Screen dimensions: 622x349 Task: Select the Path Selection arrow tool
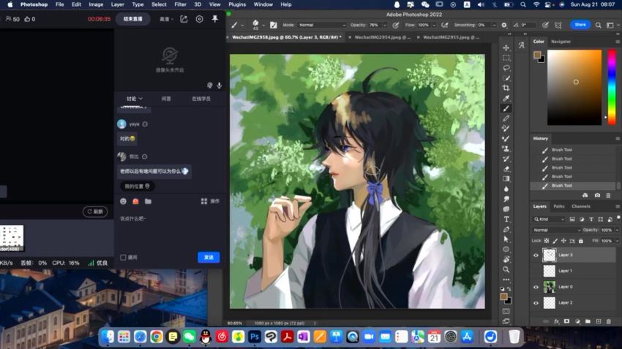[506, 239]
